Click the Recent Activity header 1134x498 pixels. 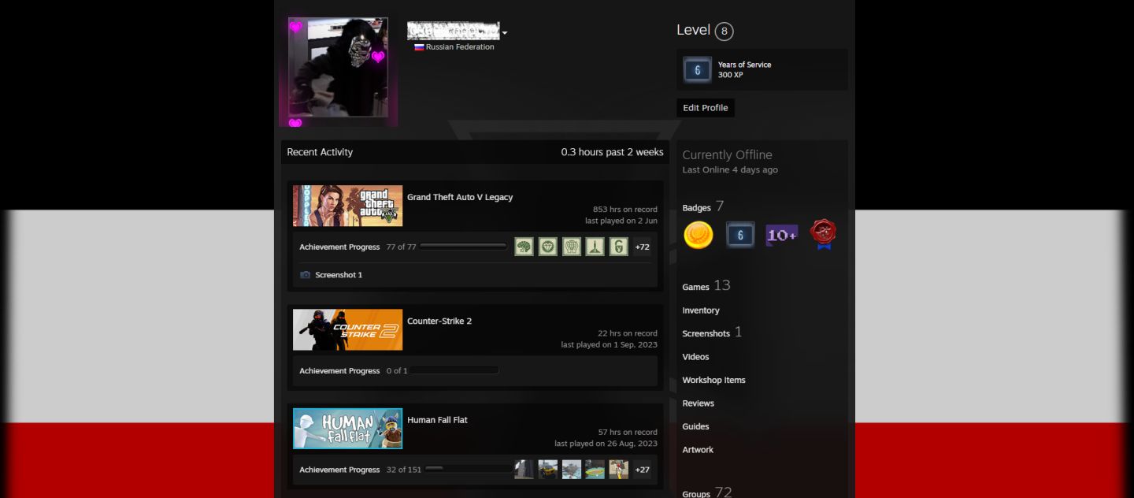click(320, 152)
